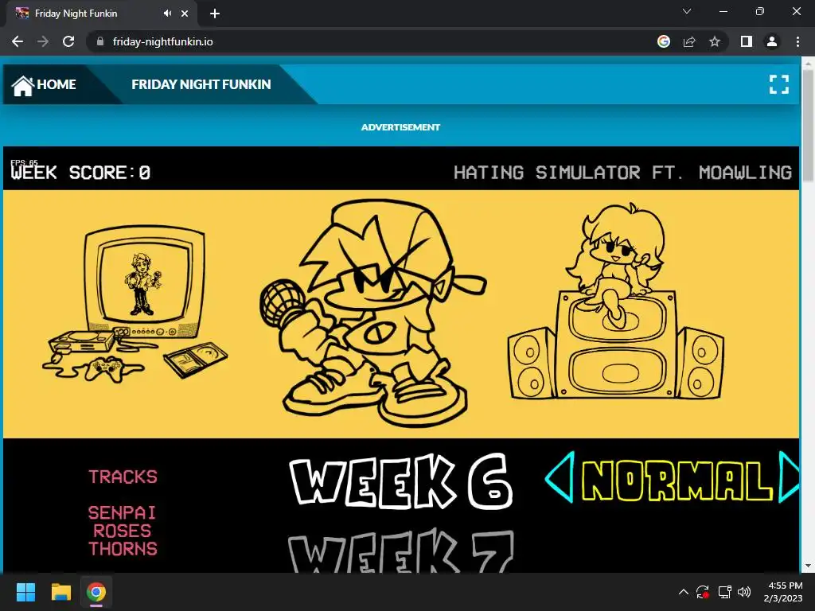Click the ADVERTISEMENT label
The height and width of the screenshot is (611, 815).
pyautogui.click(x=401, y=127)
